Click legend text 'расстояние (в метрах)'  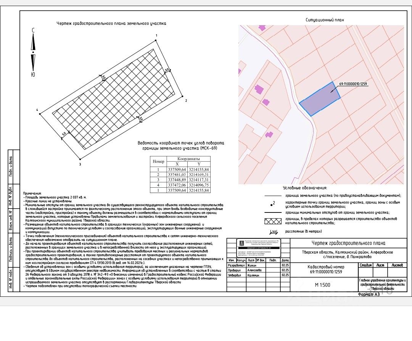point(304,232)
